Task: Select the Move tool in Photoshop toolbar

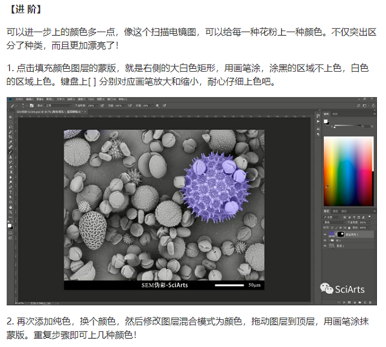Action: point(11,118)
